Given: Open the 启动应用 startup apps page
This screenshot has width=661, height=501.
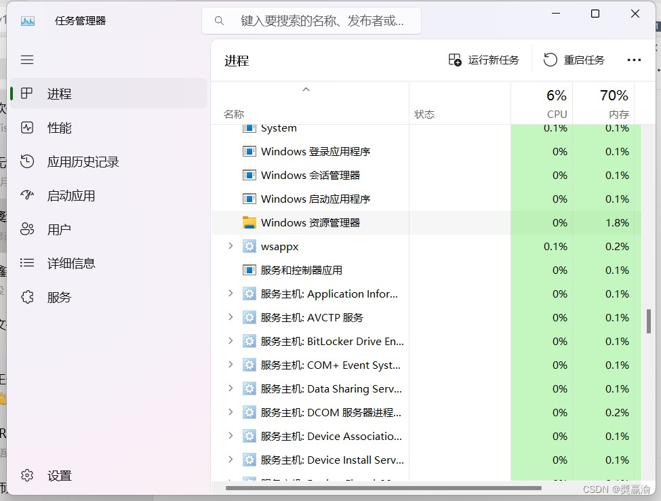Looking at the screenshot, I should click(x=108, y=196).
